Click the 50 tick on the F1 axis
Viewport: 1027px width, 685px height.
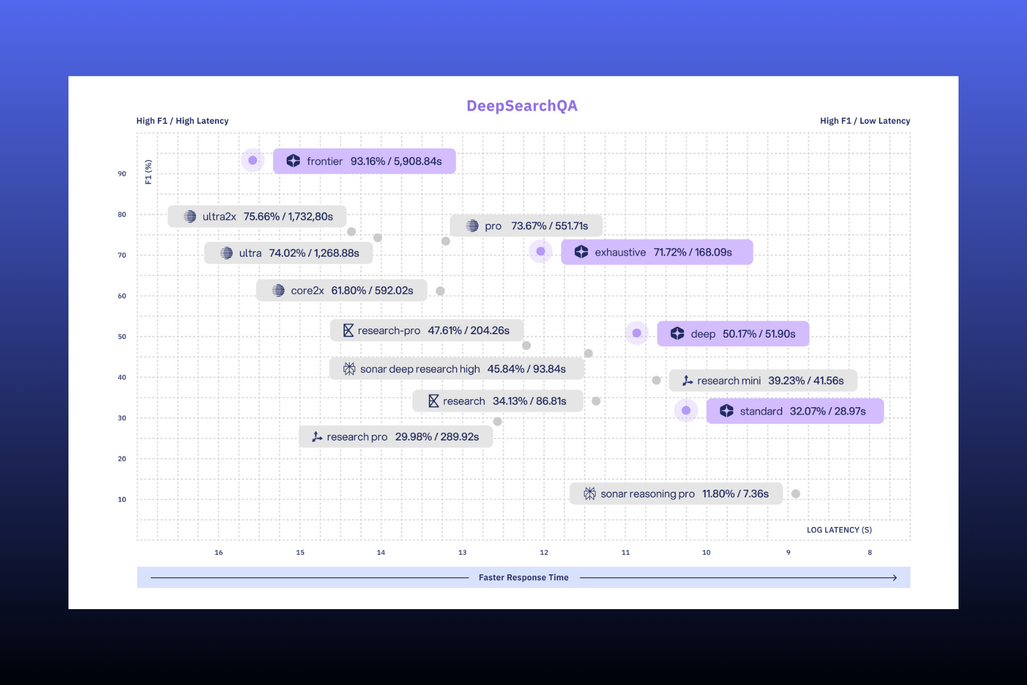point(122,336)
